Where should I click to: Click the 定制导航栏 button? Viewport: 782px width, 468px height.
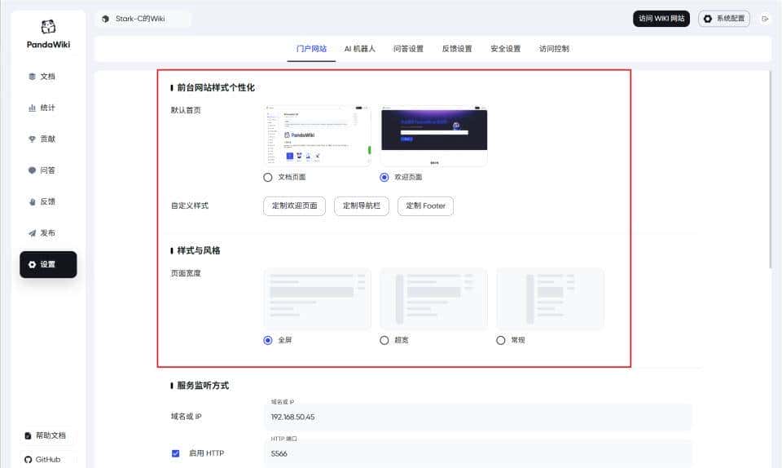click(x=362, y=206)
